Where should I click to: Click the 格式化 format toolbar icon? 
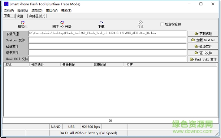pyautogui.click(x=22, y=23)
